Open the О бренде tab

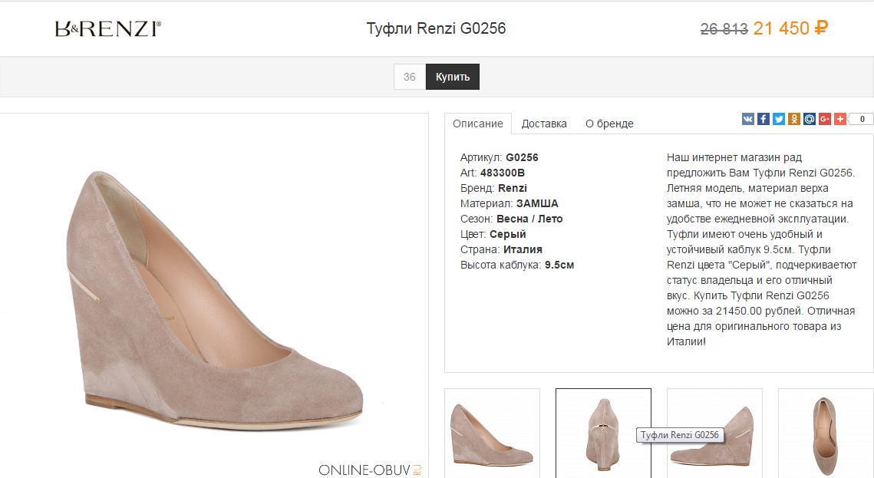[609, 124]
